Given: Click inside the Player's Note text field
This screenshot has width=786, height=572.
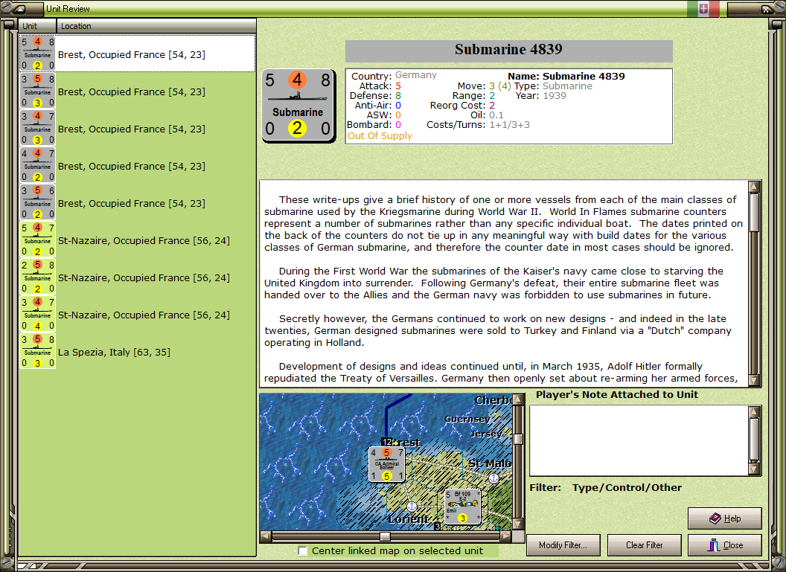Looking at the screenshot, I should (639, 440).
